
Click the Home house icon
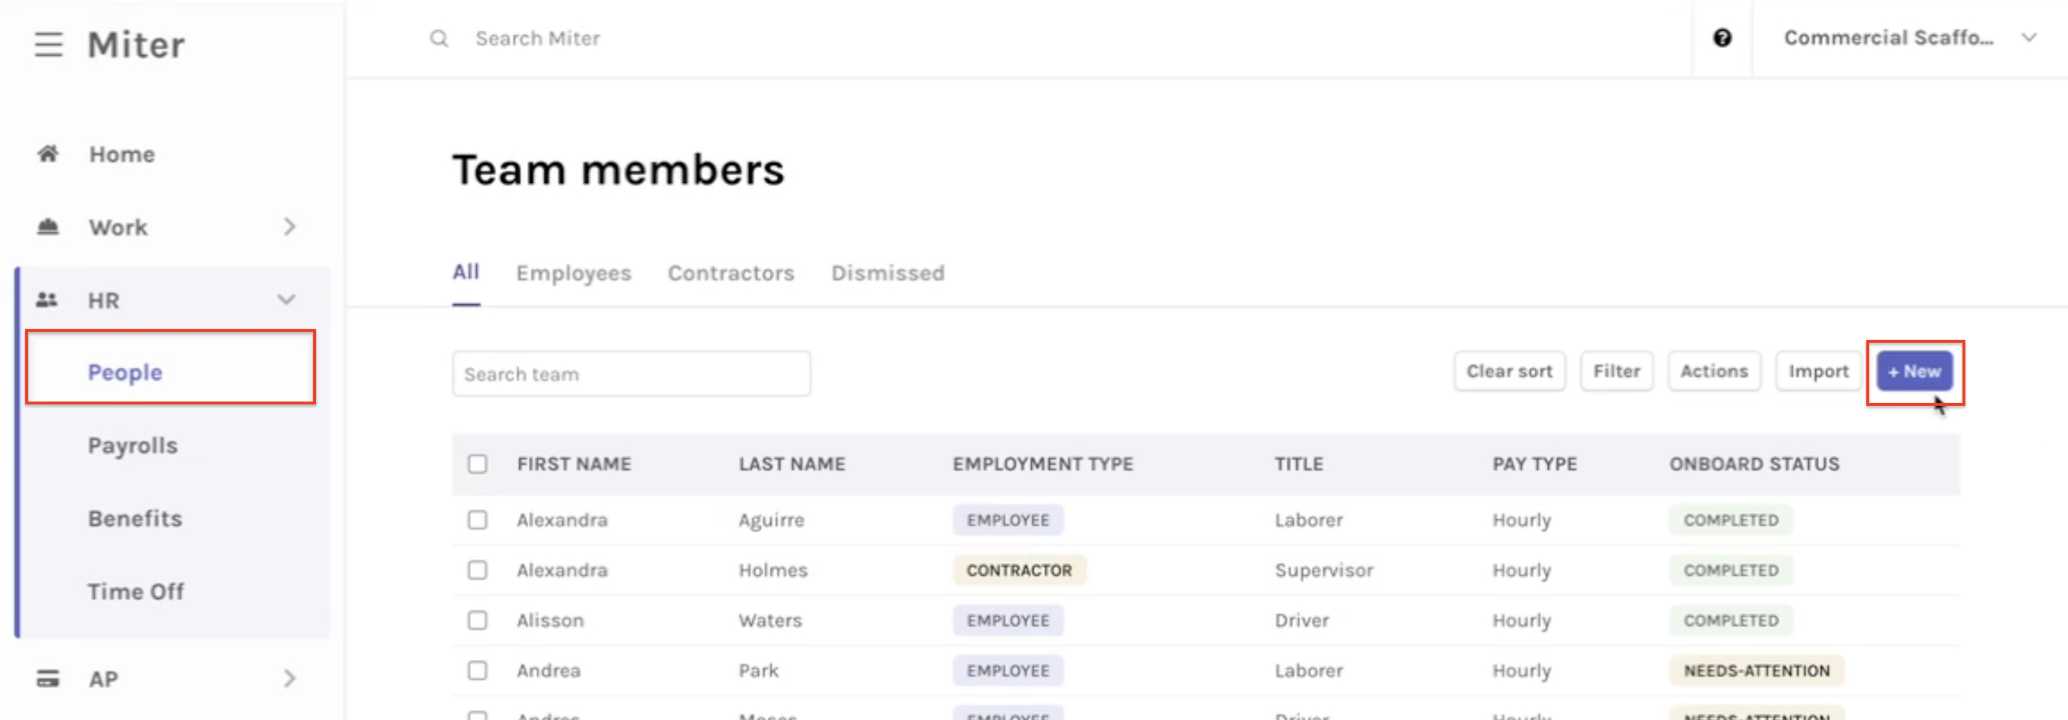(x=48, y=154)
